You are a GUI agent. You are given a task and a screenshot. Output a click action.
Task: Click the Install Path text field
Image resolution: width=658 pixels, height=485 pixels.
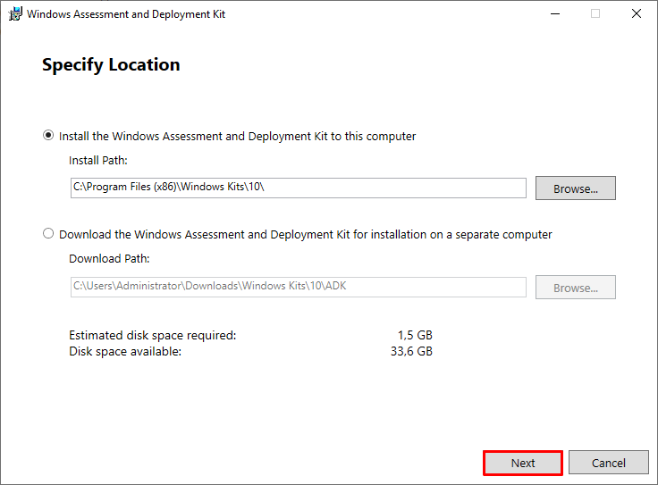pos(298,188)
